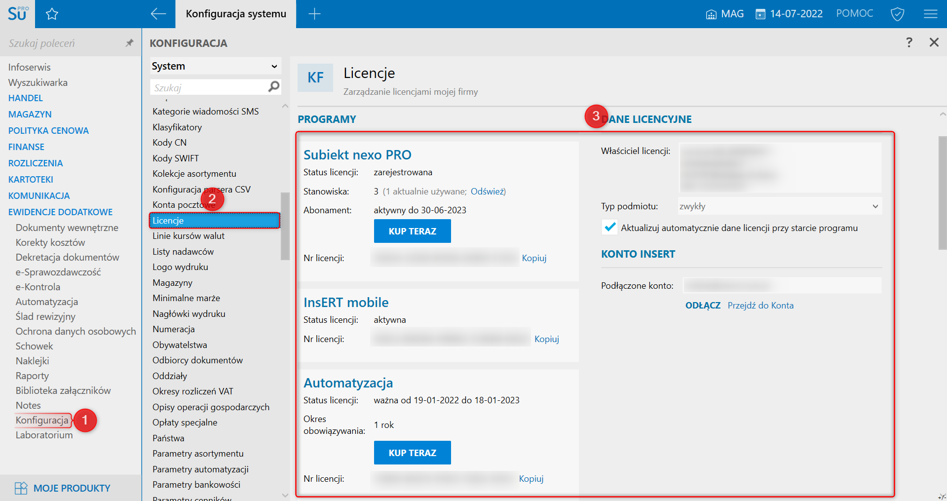Select Kody SWIFT in configuration list
This screenshot has width=947, height=501.
pos(176,158)
